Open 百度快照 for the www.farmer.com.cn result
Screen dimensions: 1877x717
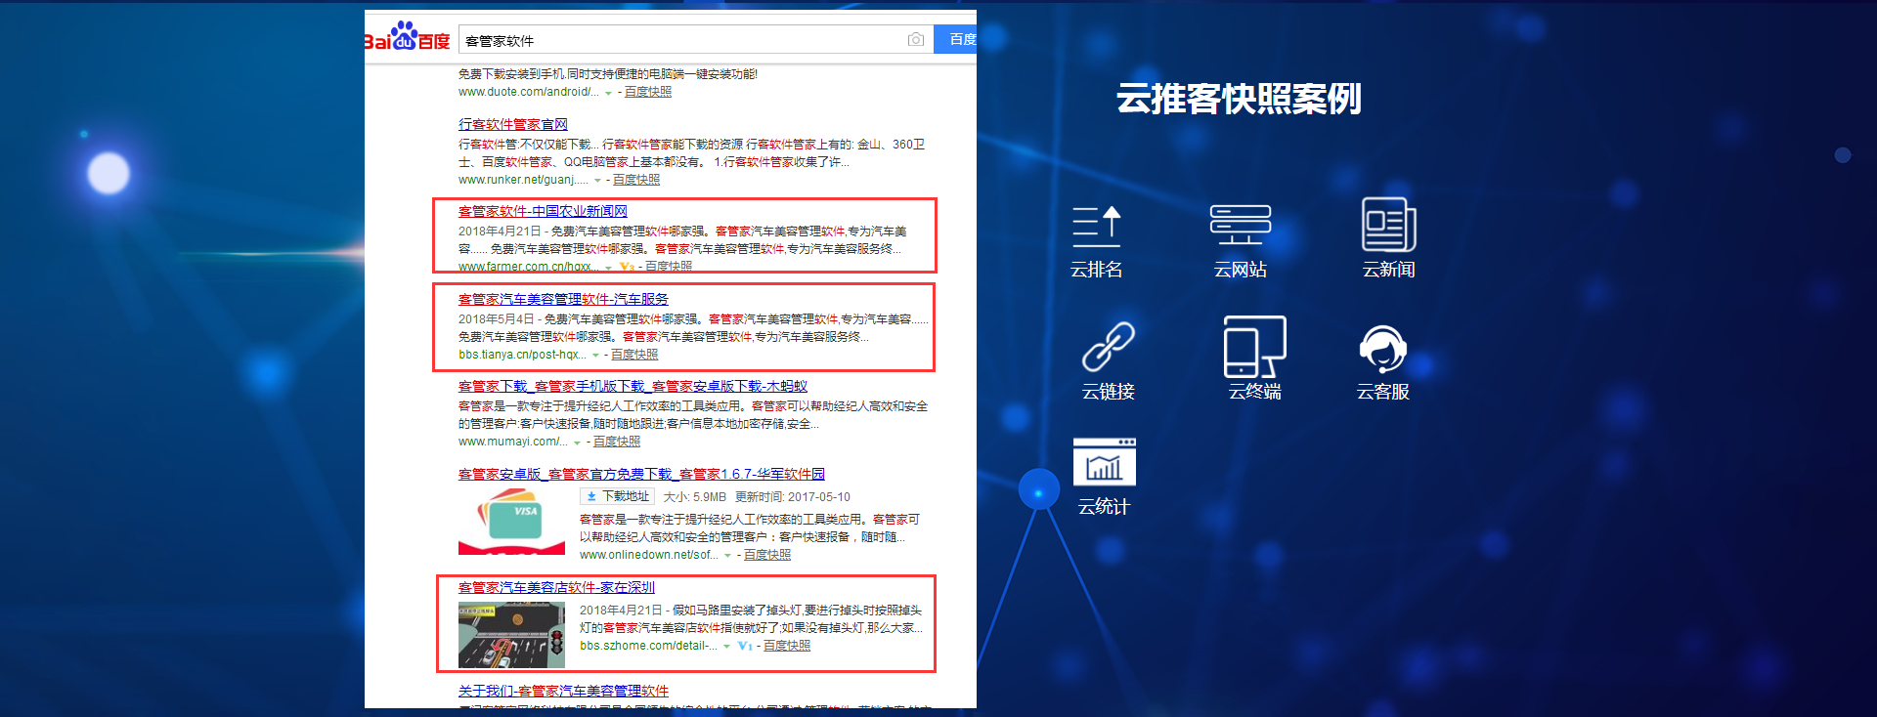[x=669, y=267]
